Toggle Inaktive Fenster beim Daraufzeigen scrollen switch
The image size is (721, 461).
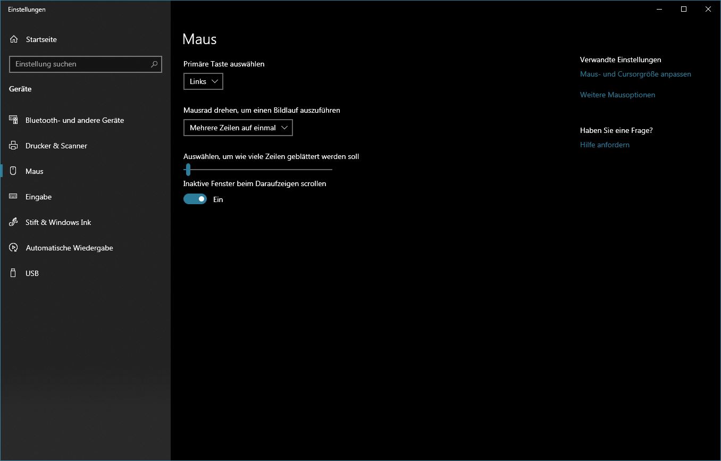195,199
